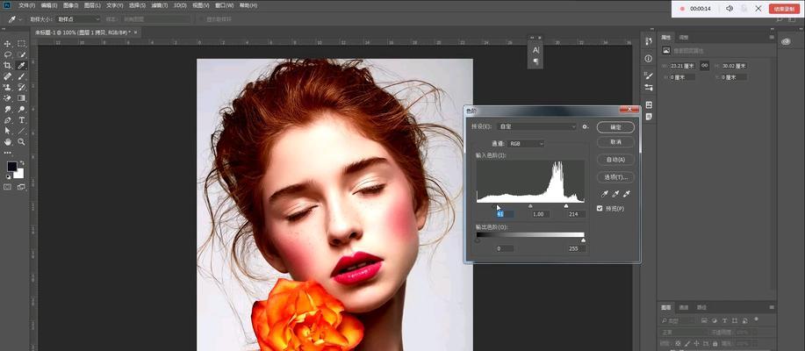The image size is (805, 351).
Task: Swap foreground and background colors
Action: (22, 162)
